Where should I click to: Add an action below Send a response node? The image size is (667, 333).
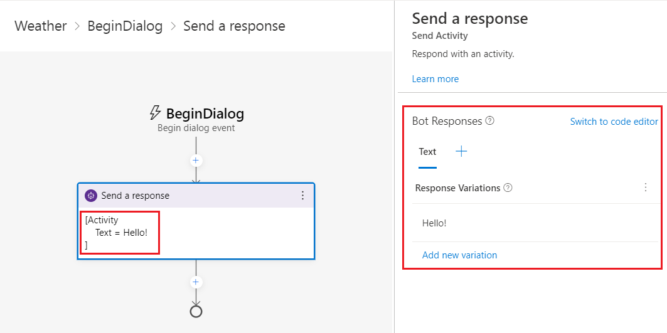coord(196,282)
